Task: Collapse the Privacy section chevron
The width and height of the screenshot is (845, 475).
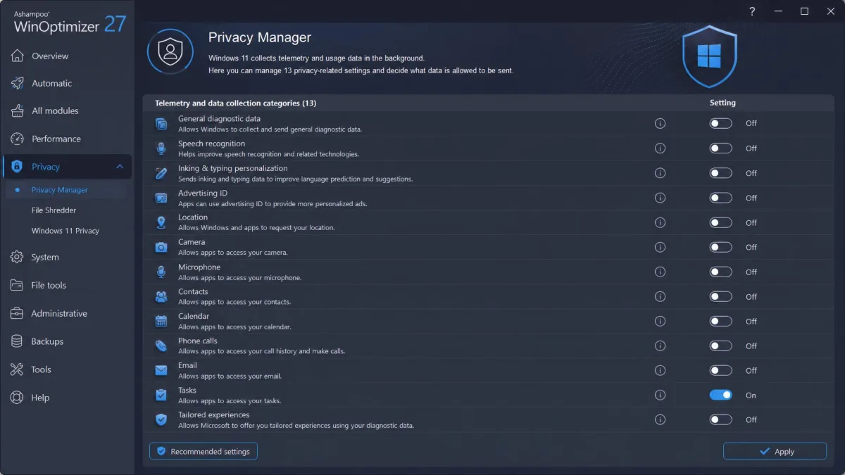Action: [120, 167]
